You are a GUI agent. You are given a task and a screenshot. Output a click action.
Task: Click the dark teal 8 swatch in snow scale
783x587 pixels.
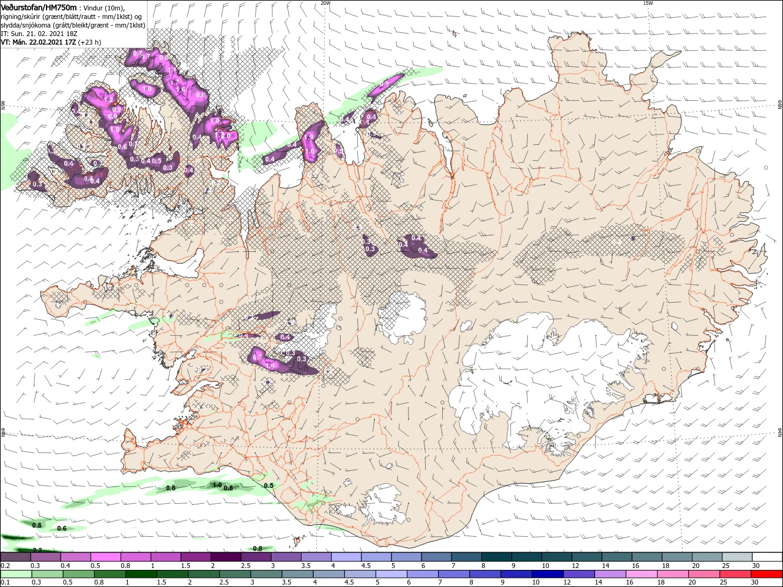[x=497, y=557]
